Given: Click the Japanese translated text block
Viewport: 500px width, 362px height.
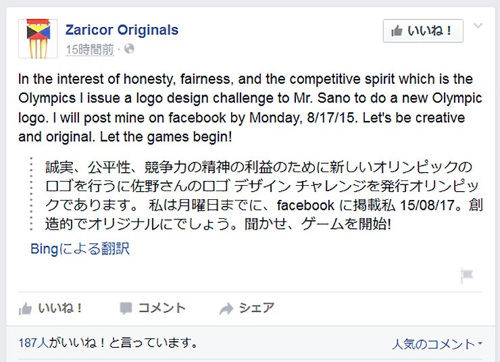Looking at the screenshot, I should pos(264,195).
